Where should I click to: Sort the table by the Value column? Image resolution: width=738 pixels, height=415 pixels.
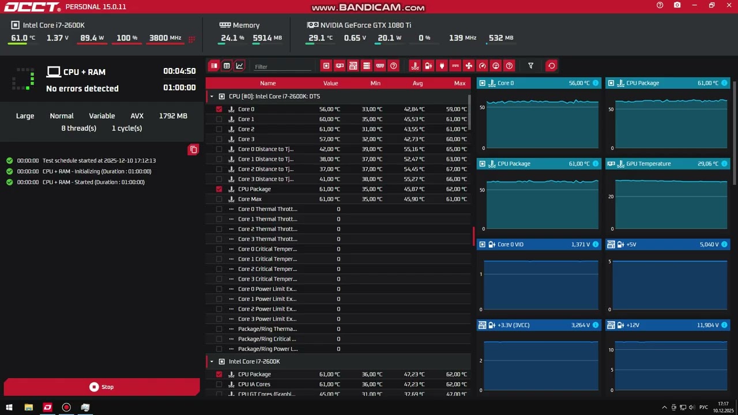[x=330, y=83]
